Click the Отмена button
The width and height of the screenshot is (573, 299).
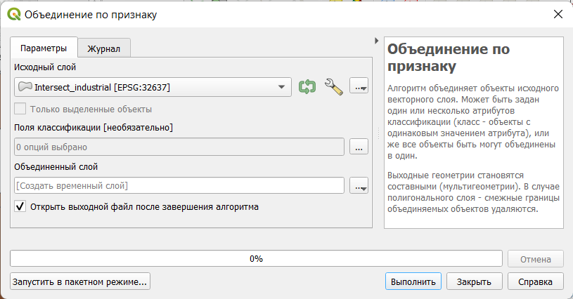pos(535,259)
